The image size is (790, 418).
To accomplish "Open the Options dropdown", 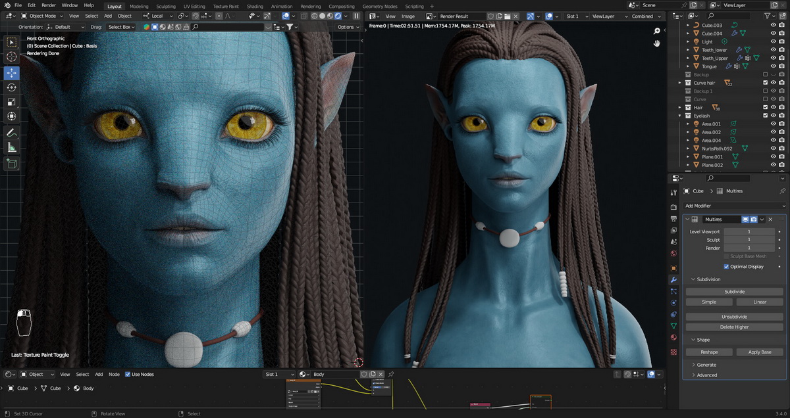I will coord(348,27).
